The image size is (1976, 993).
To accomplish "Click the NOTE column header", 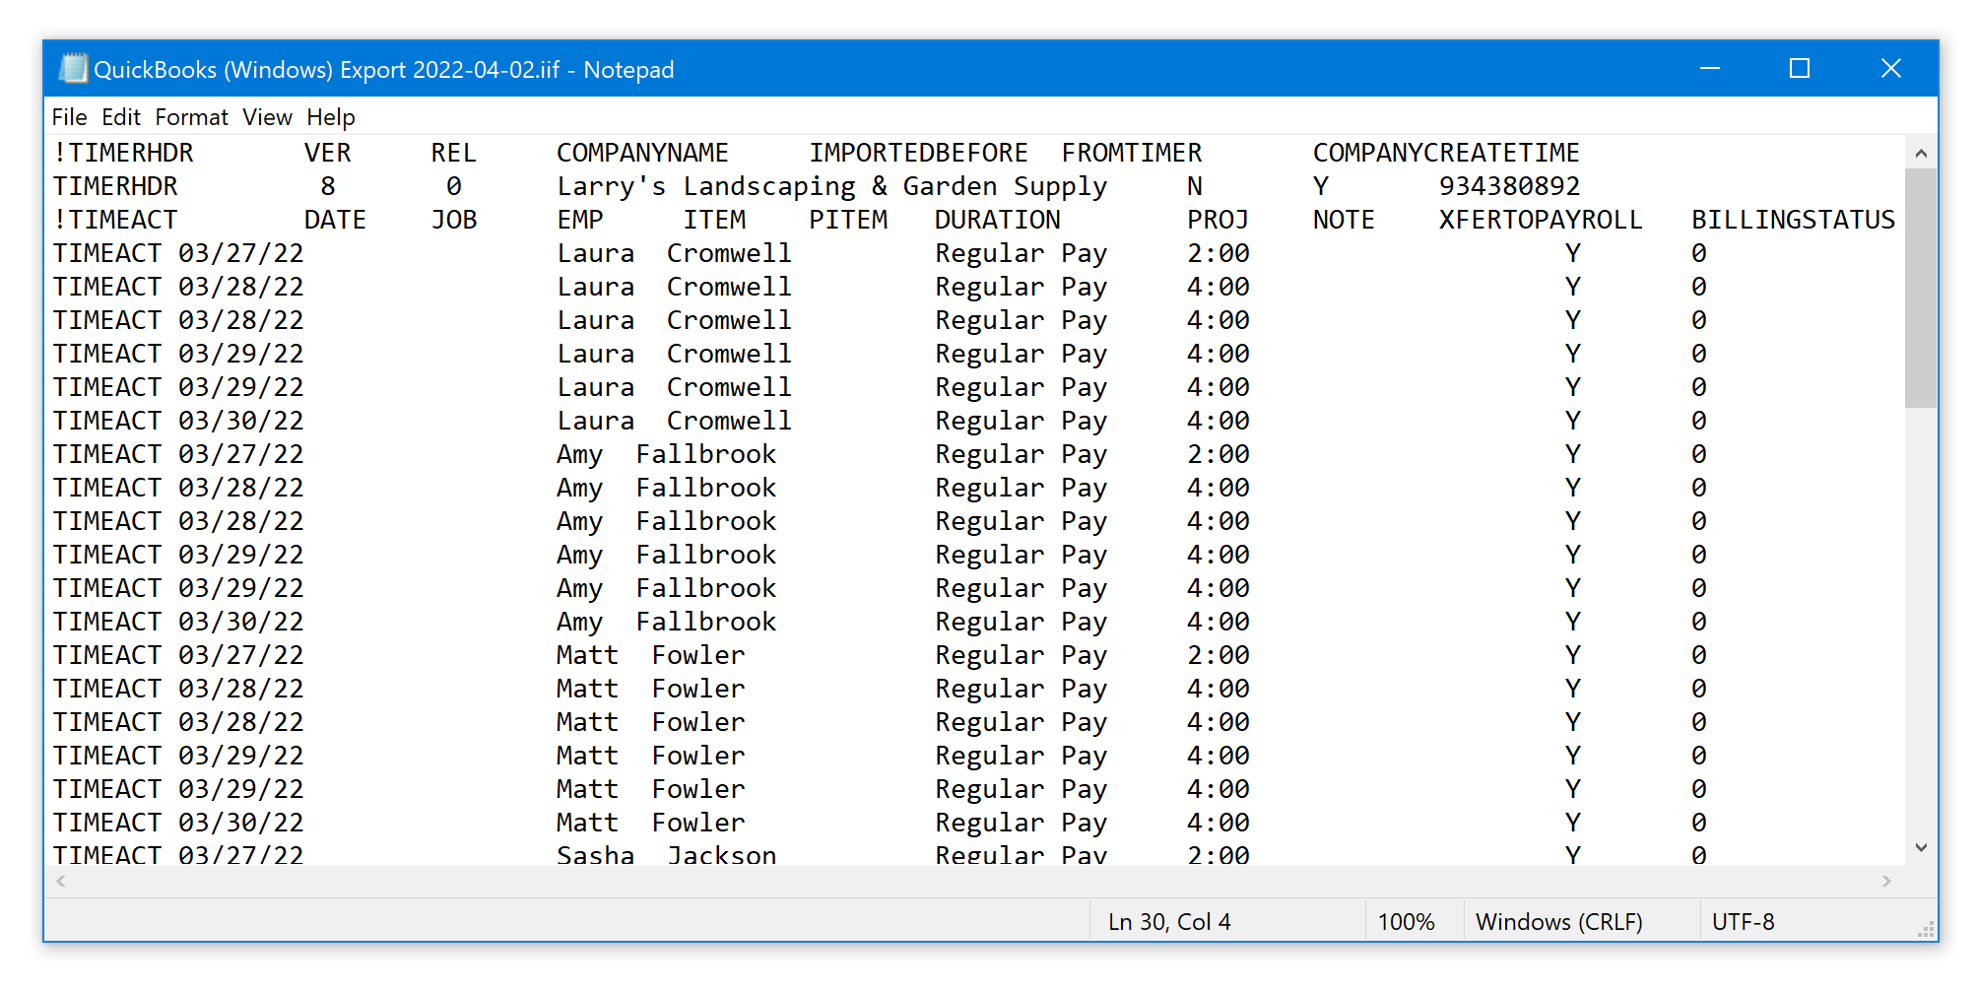I will click(1344, 220).
